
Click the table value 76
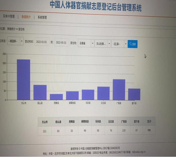(x=111, y=131)
